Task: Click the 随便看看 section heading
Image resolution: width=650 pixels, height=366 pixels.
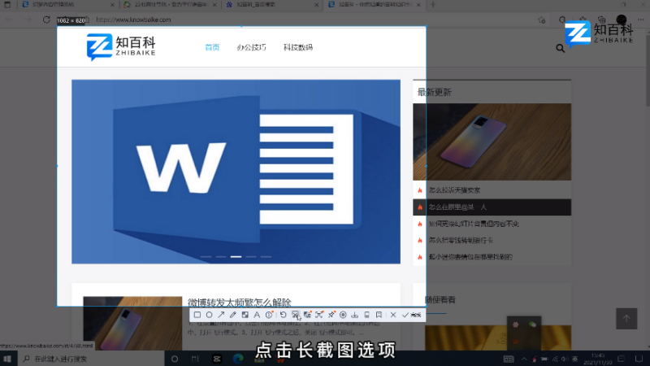Action: click(440, 299)
